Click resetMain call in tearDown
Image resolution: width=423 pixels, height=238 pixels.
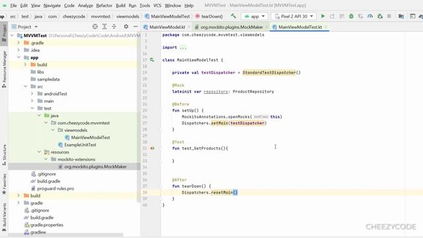(222, 192)
